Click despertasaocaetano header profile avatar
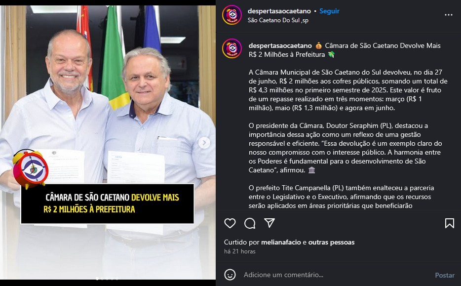This screenshot has width=461, height=286. (232, 15)
